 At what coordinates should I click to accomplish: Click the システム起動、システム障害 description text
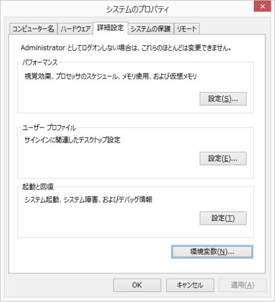(x=88, y=199)
